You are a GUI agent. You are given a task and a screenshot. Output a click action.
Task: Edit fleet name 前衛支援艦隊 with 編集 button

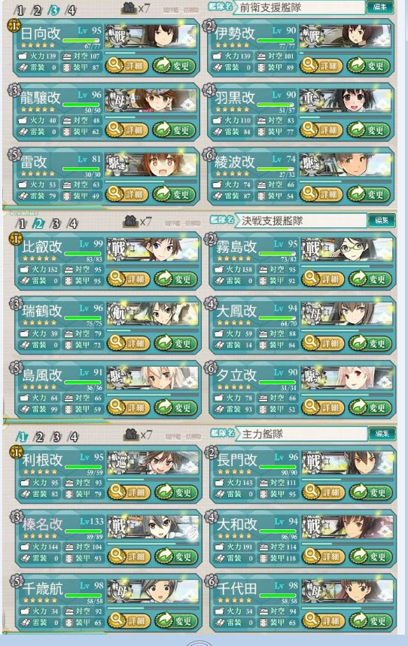[379, 7]
